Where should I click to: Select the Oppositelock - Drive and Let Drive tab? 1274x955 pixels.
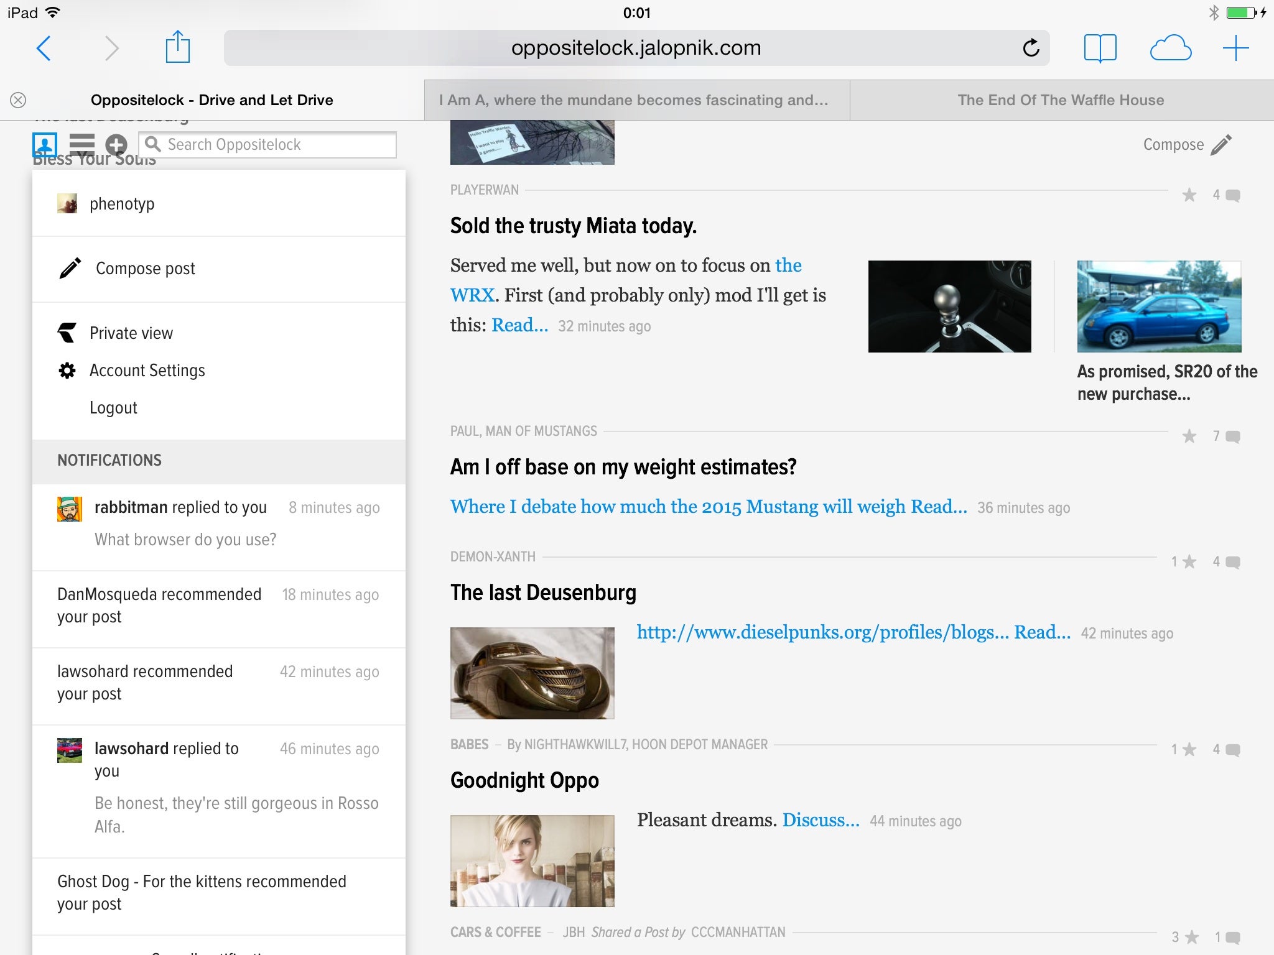[x=212, y=100]
